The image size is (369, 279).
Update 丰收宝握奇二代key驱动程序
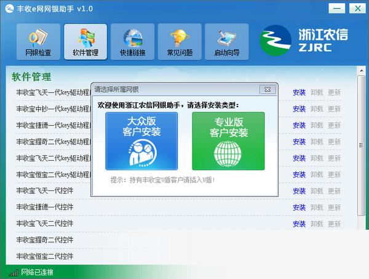(335, 142)
